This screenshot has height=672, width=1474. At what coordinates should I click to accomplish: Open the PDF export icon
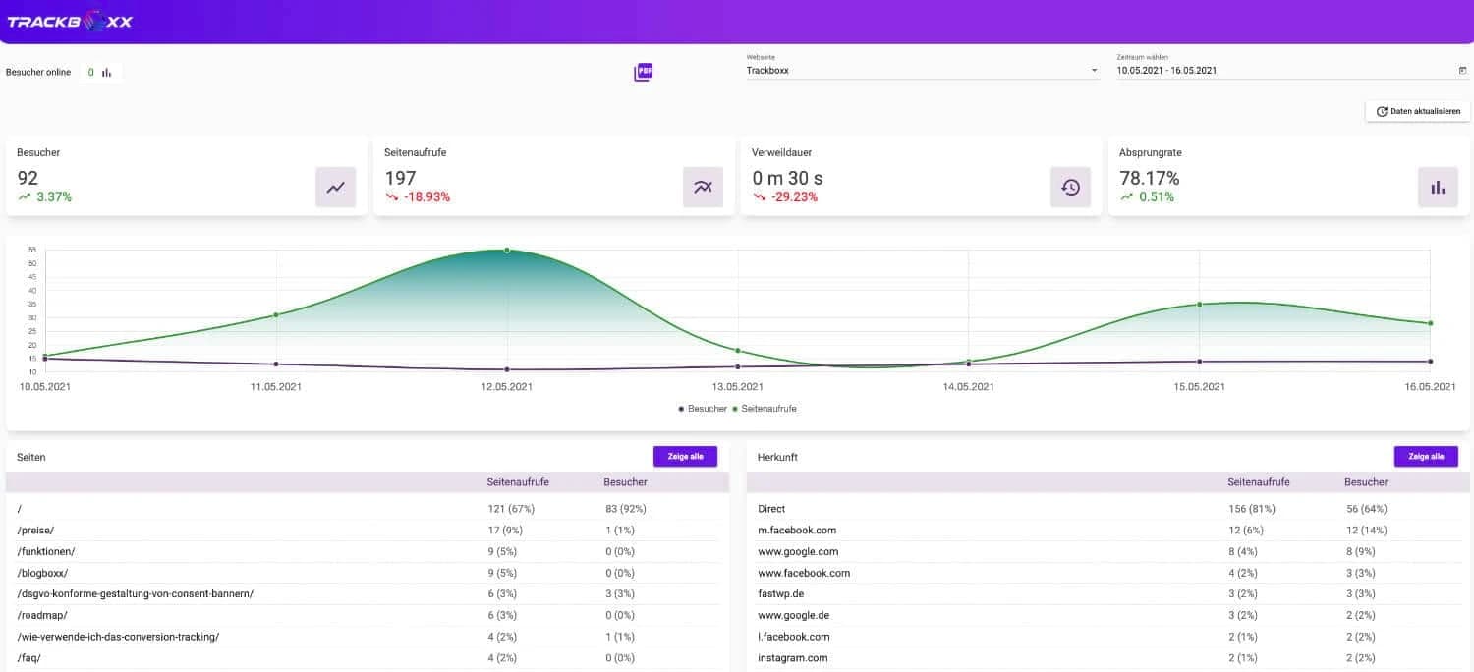(645, 71)
